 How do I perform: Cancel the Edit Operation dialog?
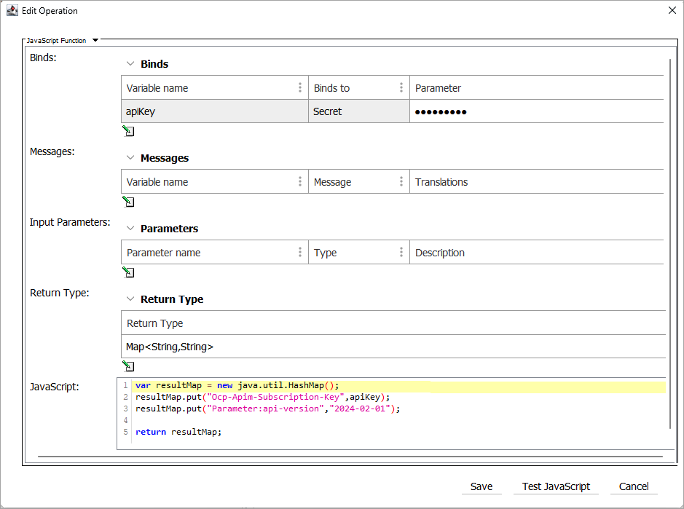[x=634, y=486]
